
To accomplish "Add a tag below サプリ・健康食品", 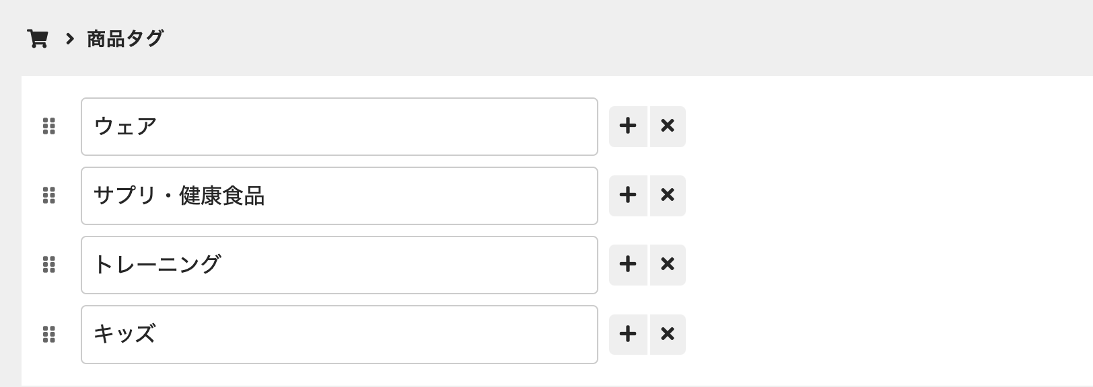I will point(628,196).
